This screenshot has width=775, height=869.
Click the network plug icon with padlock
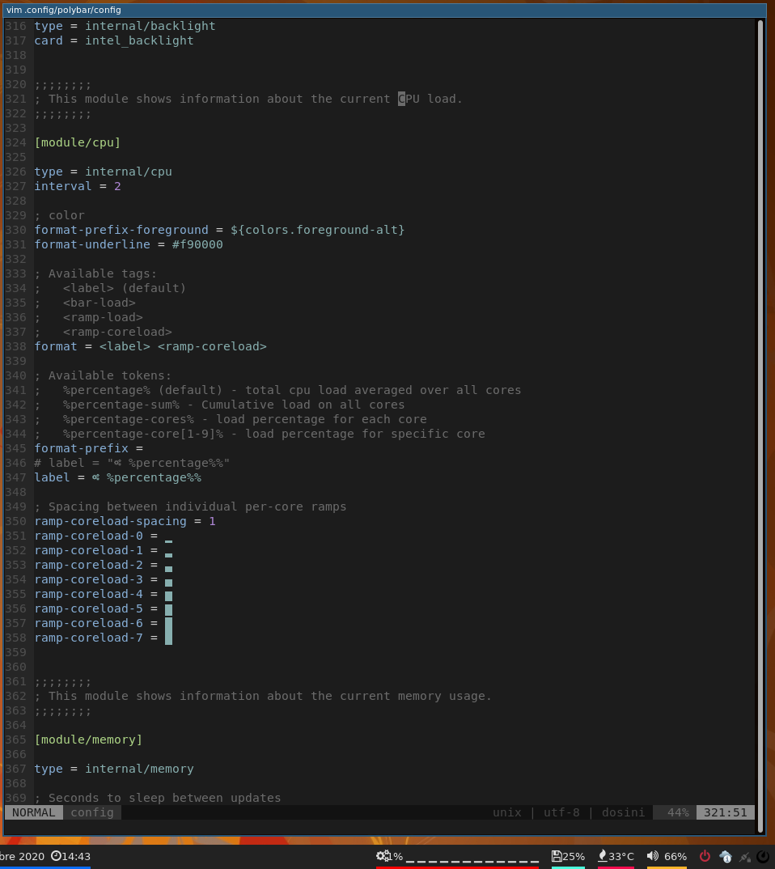click(x=746, y=857)
